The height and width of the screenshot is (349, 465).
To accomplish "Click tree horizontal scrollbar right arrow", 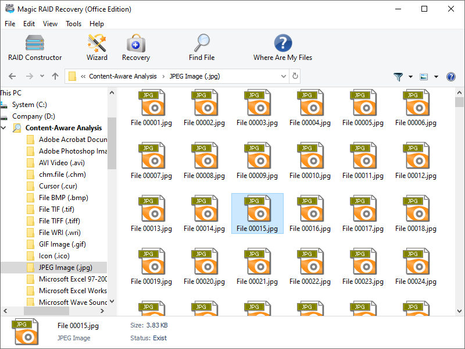I will tap(102, 311).
